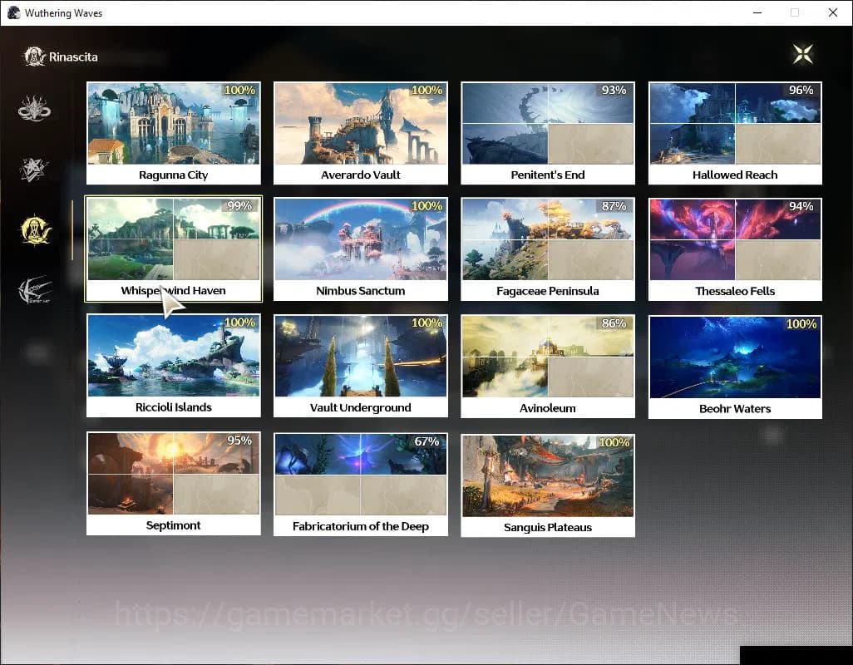This screenshot has height=665, width=853.
Task: Open the Nimbus Sanctum area card
Action: pyautogui.click(x=360, y=241)
